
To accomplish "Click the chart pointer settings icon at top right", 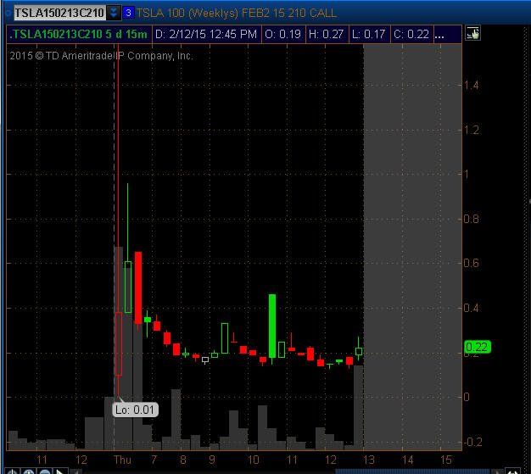I will (x=472, y=33).
